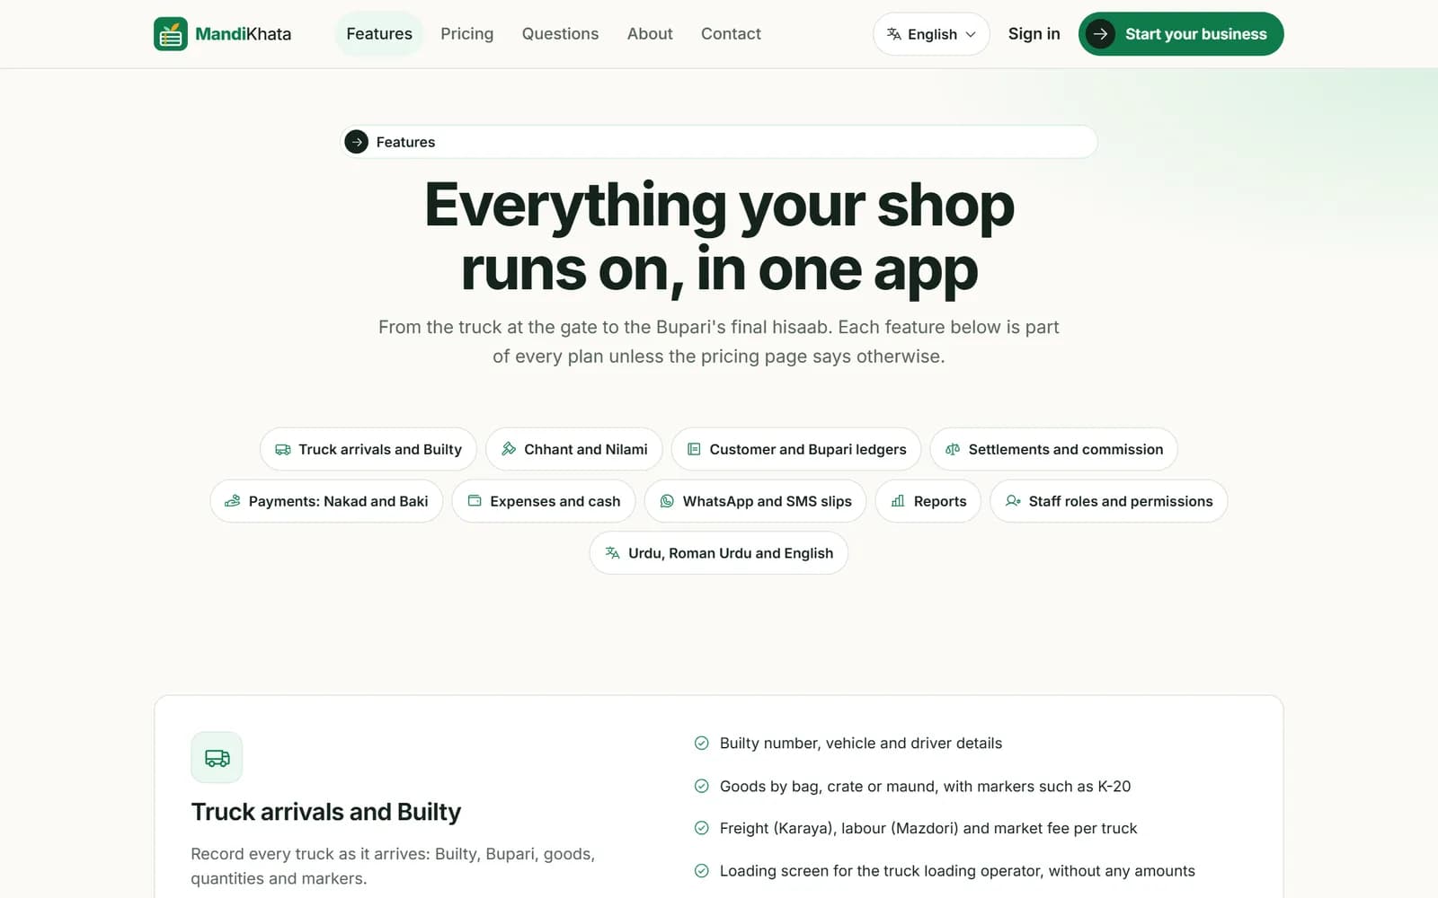Viewport: 1438px width, 898px height.
Task: Go to the Features nav tab
Action: point(379,34)
